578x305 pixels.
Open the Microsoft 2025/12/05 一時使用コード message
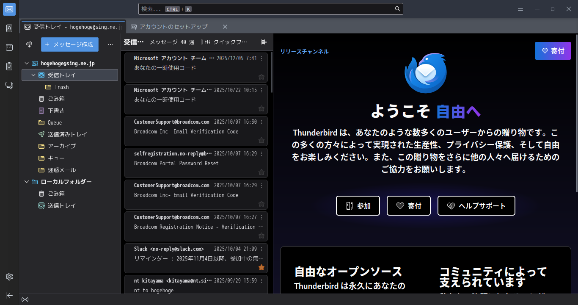click(x=196, y=67)
